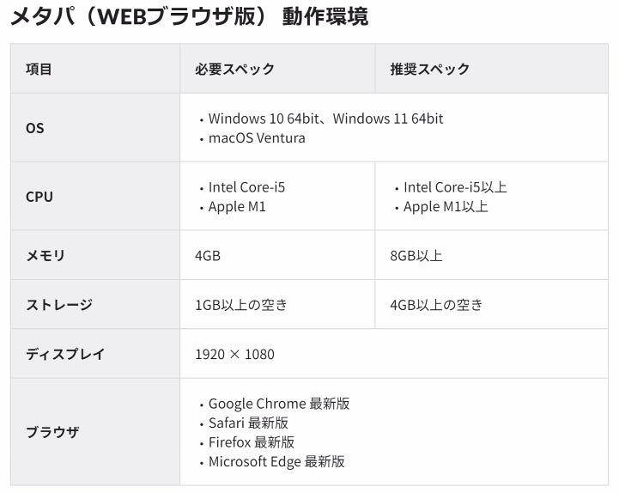Click the 8GB以上 memory cell
Viewport: 619px width, 493px height.
coord(416,256)
